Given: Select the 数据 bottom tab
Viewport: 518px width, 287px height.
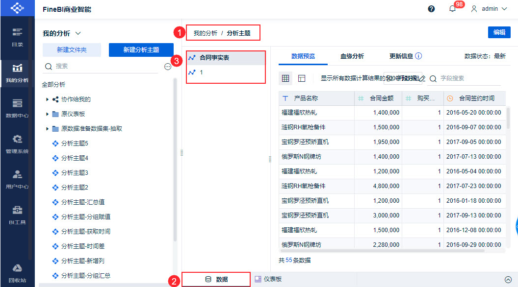Looking at the screenshot, I should pos(216,280).
